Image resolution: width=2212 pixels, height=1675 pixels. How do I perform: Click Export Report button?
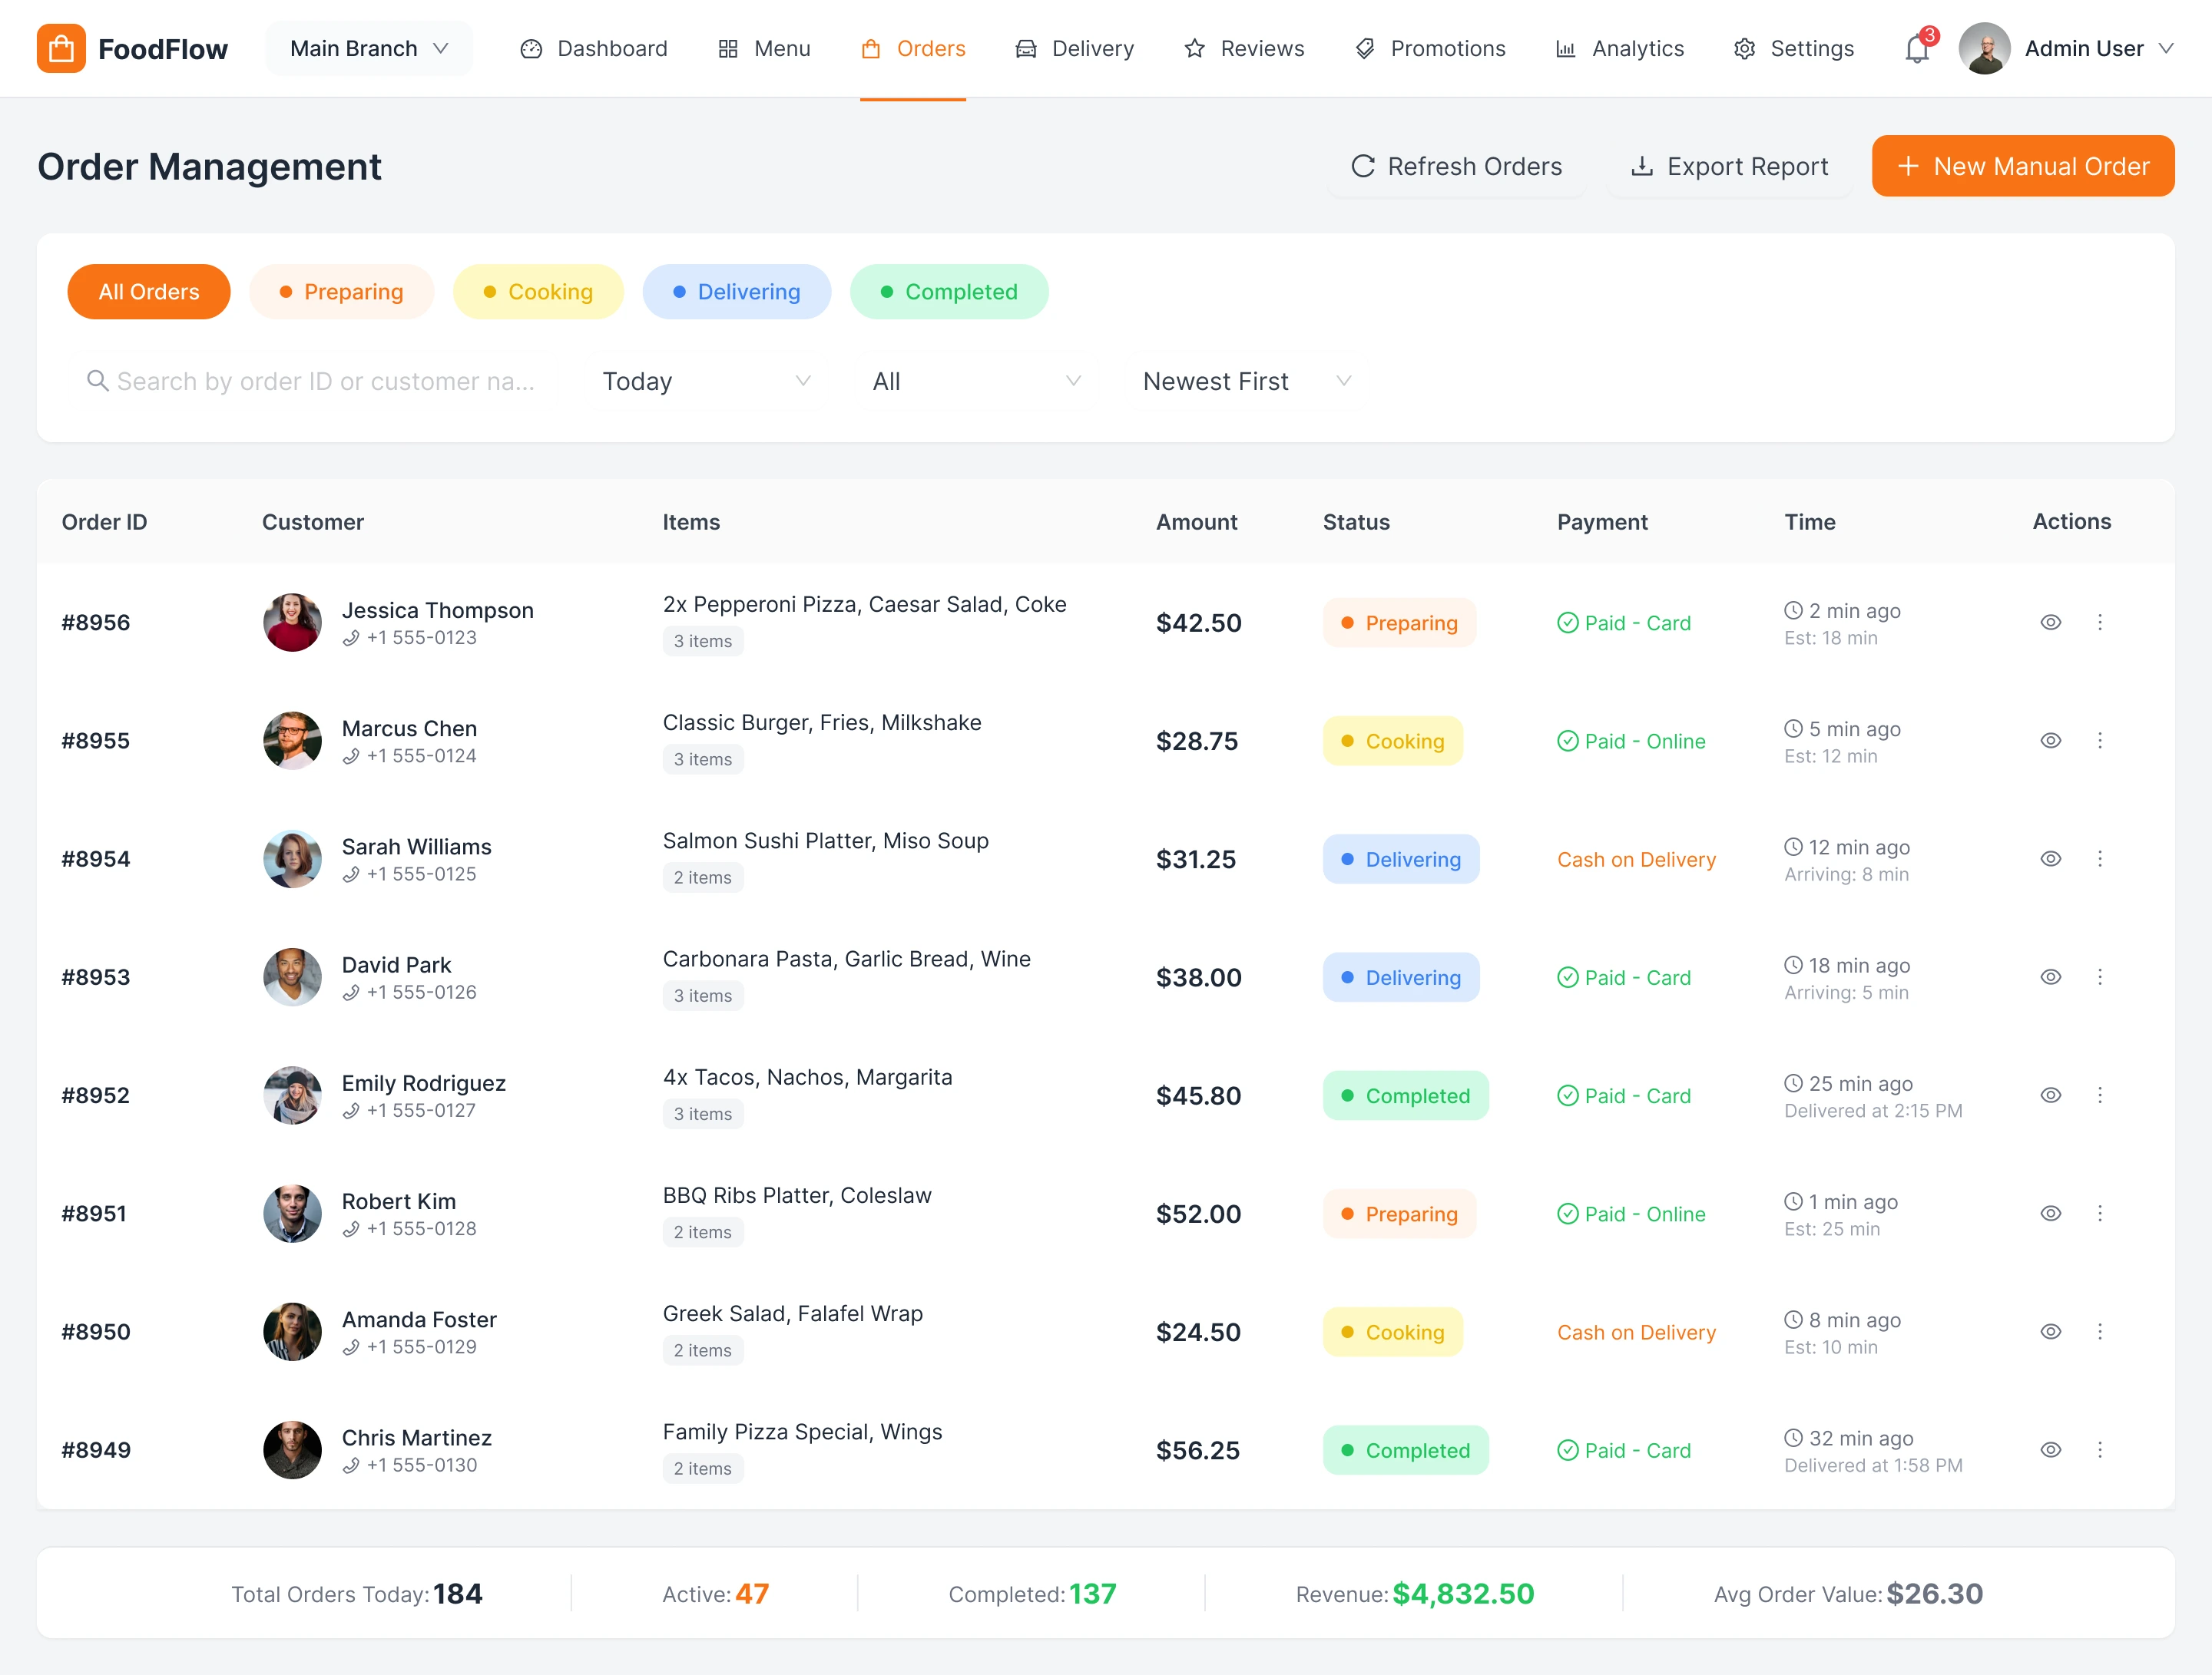click(x=1729, y=167)
